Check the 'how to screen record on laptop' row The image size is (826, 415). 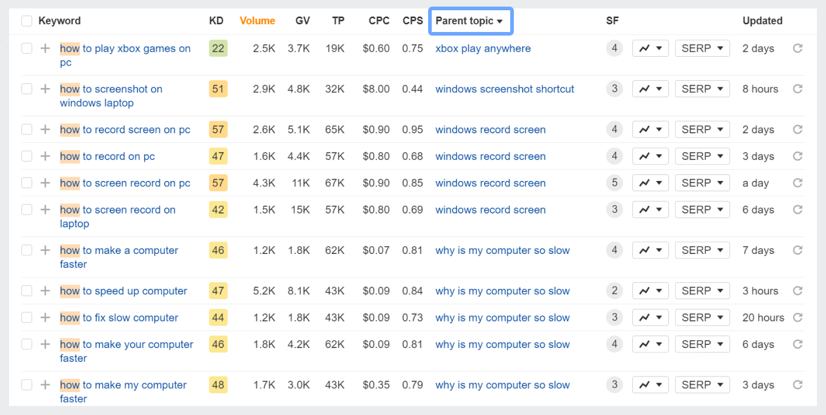pos(27,210)
